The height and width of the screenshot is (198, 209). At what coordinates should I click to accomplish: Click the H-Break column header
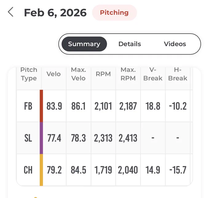[178, 74]
